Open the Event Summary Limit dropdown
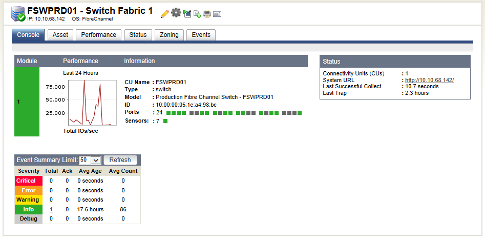Viewport: 485px width, 239px height. pyautogui.click(x=90, y=160)
